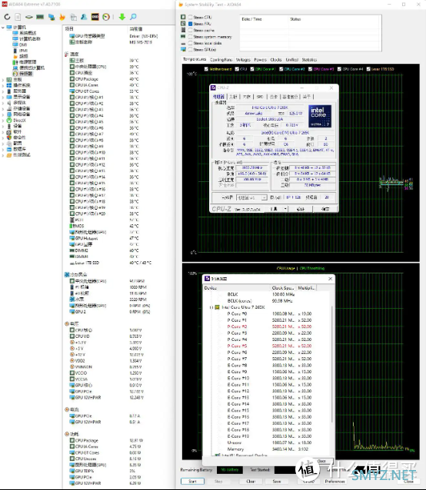The height and width of the screenshot is (490, 426).
Task: Click the magnifier search icon
Action: point(133,17)
